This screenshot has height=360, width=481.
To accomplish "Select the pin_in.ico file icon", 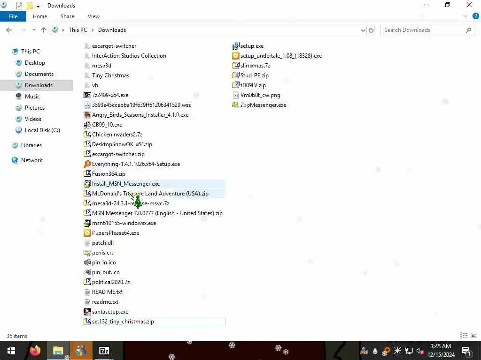I will tap(87, 262).
